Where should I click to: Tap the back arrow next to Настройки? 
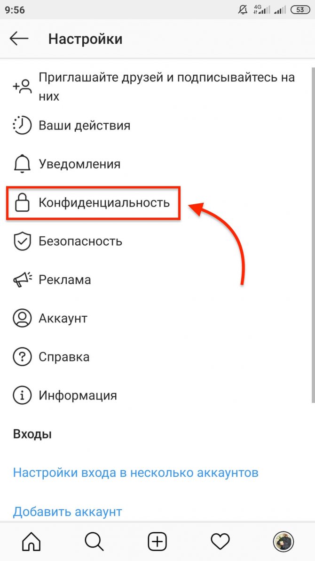point(19,39)
